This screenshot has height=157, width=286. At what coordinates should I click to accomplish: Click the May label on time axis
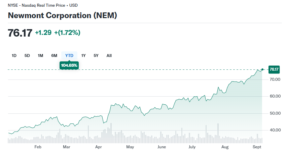130,147
